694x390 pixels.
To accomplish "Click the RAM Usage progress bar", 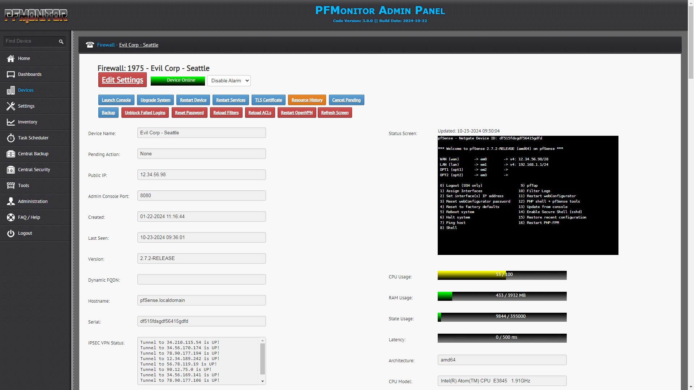I will tap(502, 296).
